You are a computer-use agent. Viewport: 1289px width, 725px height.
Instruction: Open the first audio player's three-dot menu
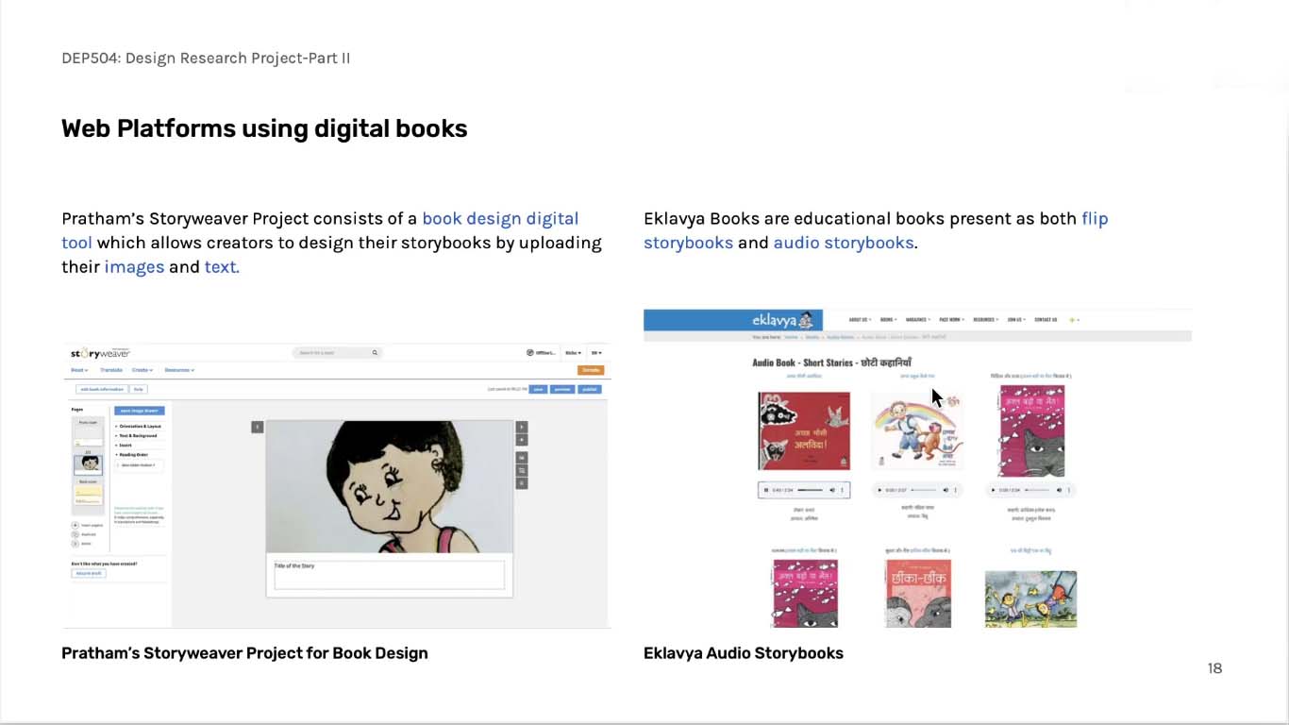[843, 490]
